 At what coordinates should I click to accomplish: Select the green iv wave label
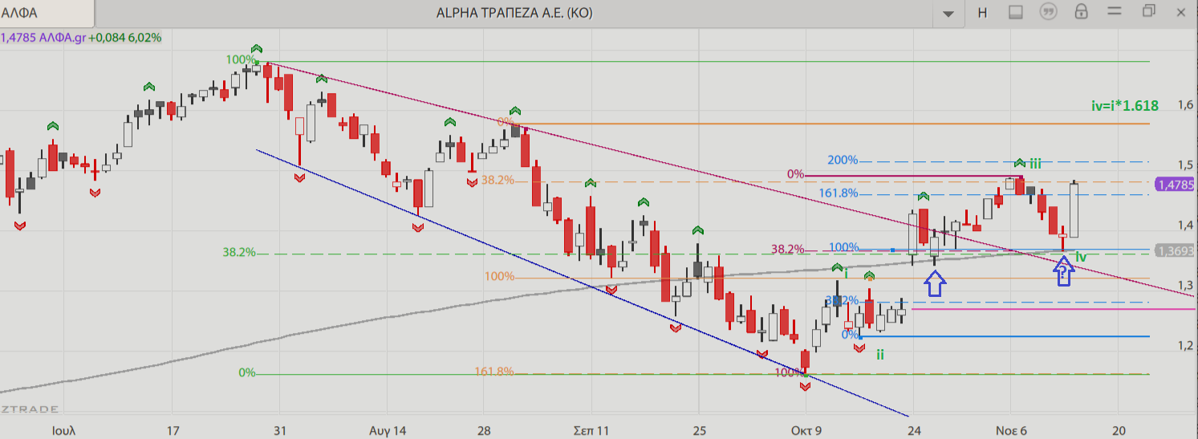click(1082, 257)
